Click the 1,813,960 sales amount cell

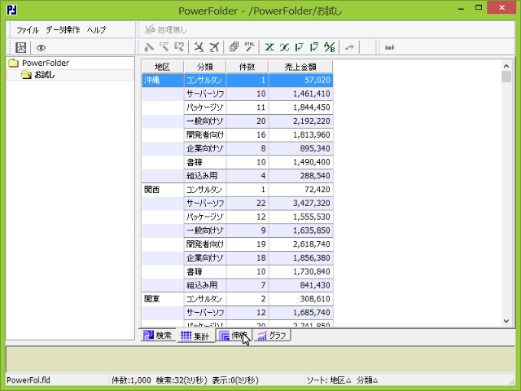tap(300, 134)
